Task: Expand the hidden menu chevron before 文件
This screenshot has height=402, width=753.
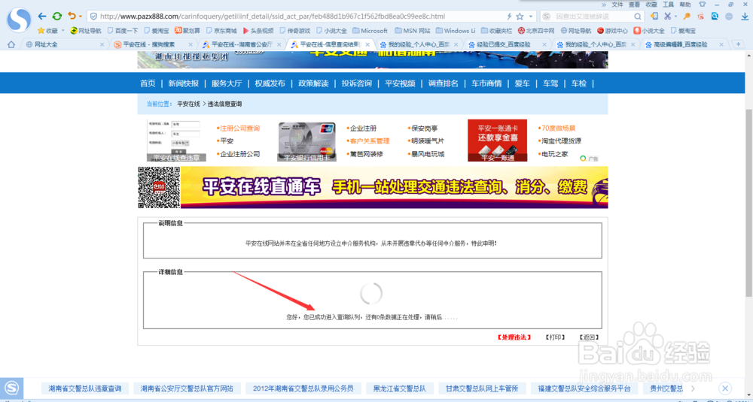Action: click(x=604, y=5)
